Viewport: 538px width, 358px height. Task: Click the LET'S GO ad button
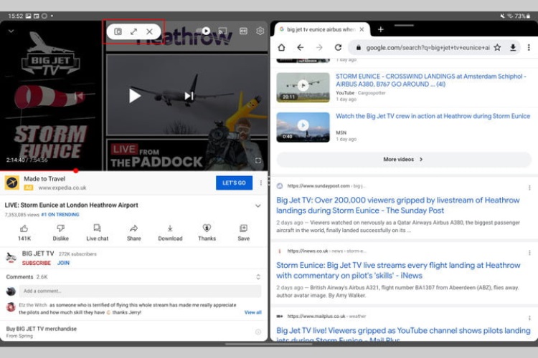pyautogui.click(x=234, y=183)
